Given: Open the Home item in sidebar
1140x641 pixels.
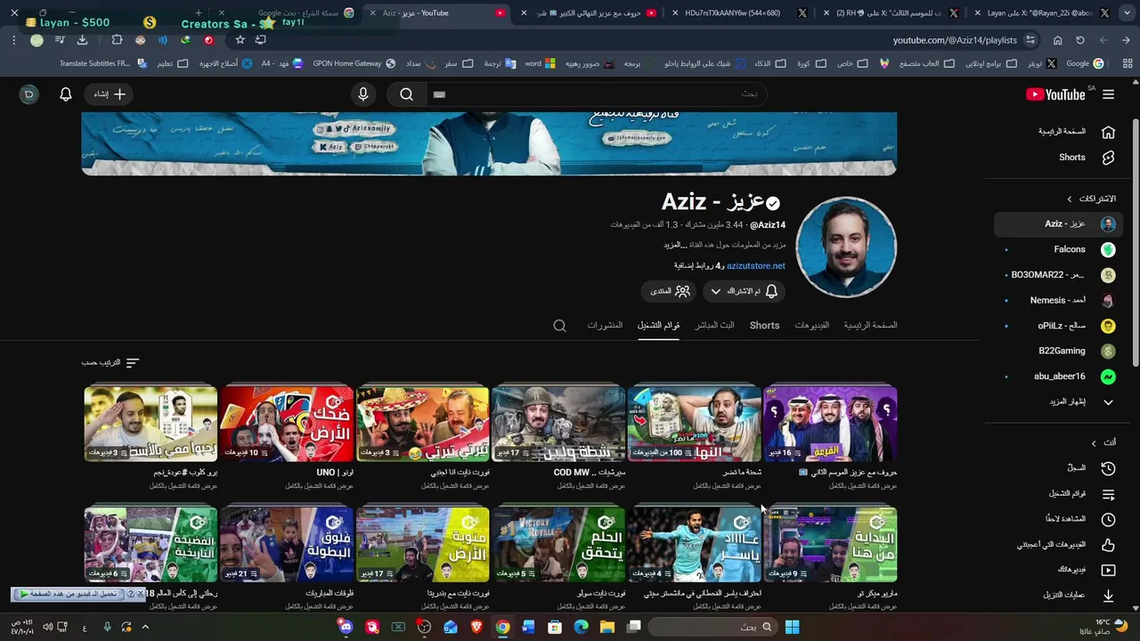Looking at the screenshot, I should 1076,132.
